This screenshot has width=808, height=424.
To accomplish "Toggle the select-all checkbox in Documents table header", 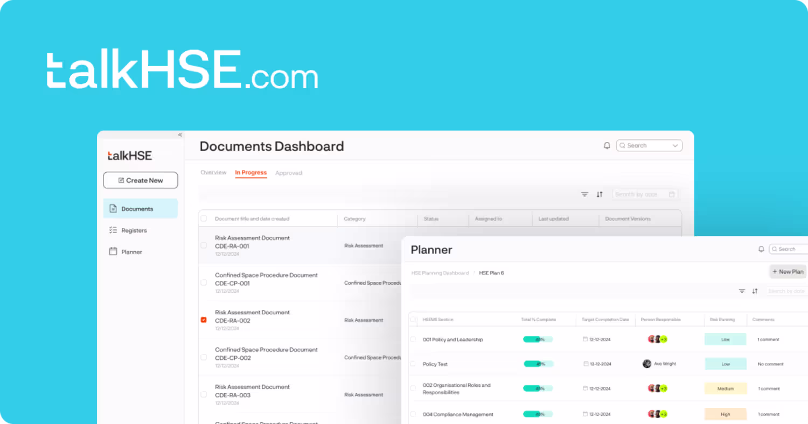I will (204, 218).
